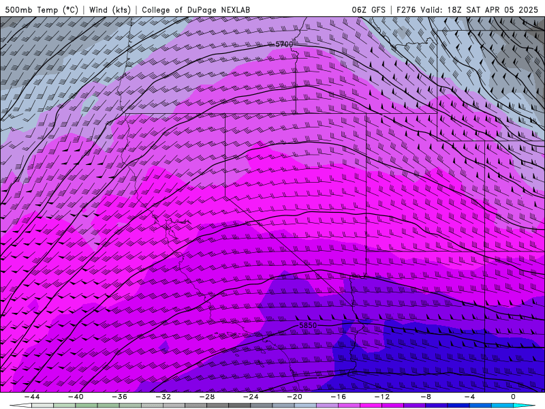Image resolution: width=545 pixels, height=409 pixels.
Task: Click the -24 colorbar tick label
Action: [251, 397]
